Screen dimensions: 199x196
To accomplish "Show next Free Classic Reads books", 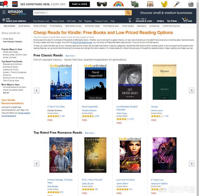I will 192,90.
